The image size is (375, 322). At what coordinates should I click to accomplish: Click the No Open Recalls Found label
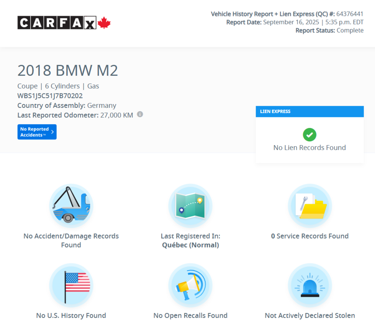(x=190, y=315)
